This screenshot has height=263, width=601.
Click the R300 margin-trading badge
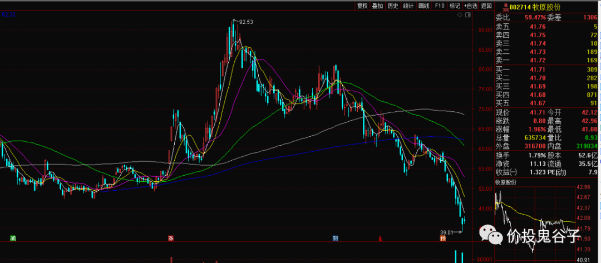click(x=505, y=7)
